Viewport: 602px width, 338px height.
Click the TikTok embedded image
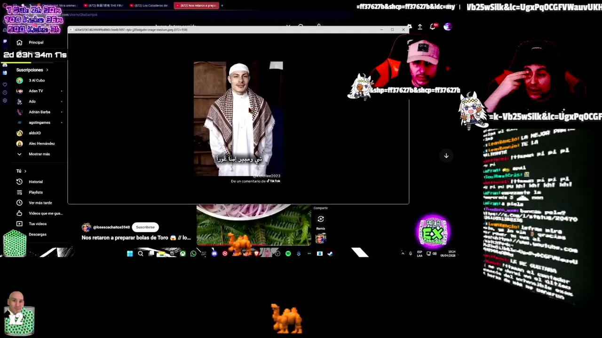tap(238, 119)
